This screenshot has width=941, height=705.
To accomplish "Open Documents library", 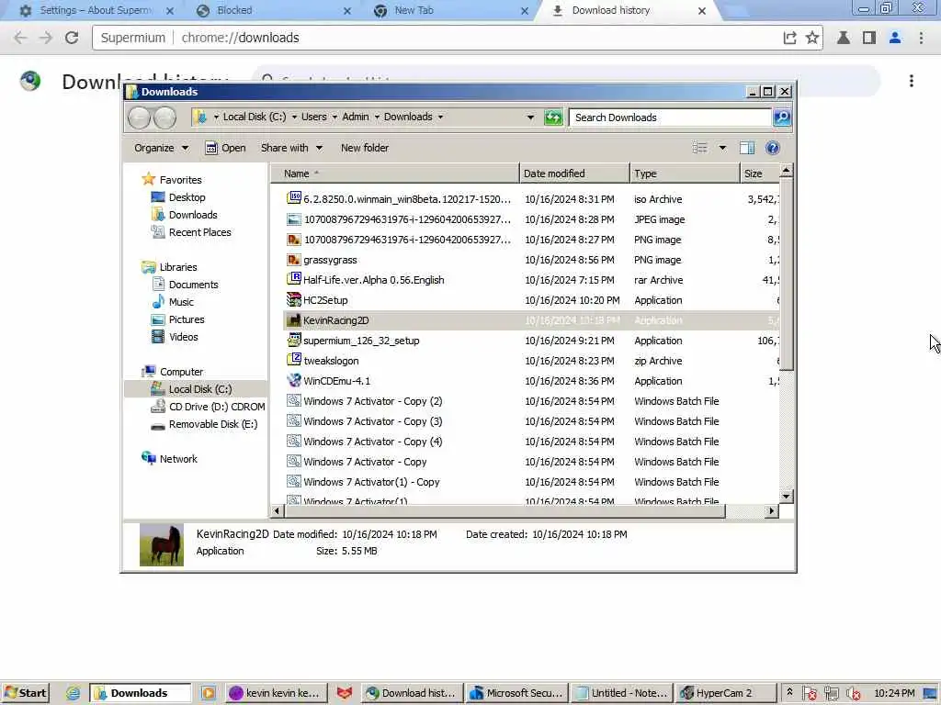I will [x=186, y=285].
